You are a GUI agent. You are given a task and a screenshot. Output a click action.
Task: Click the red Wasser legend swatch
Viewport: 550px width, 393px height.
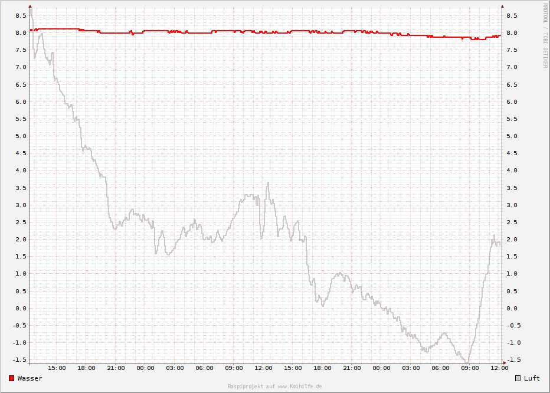tap(11, 378)
